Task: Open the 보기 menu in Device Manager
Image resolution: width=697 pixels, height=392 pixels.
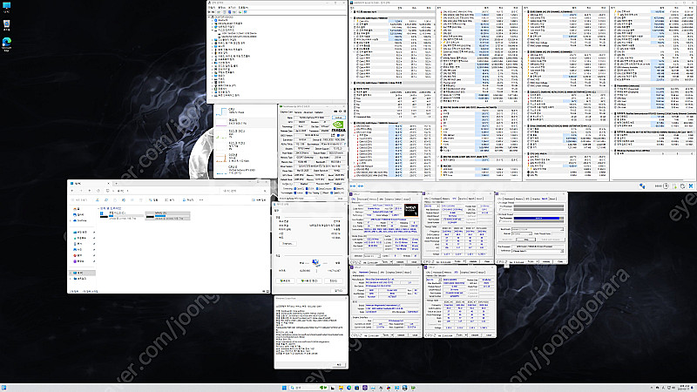Action: click(x=232, y=9)
